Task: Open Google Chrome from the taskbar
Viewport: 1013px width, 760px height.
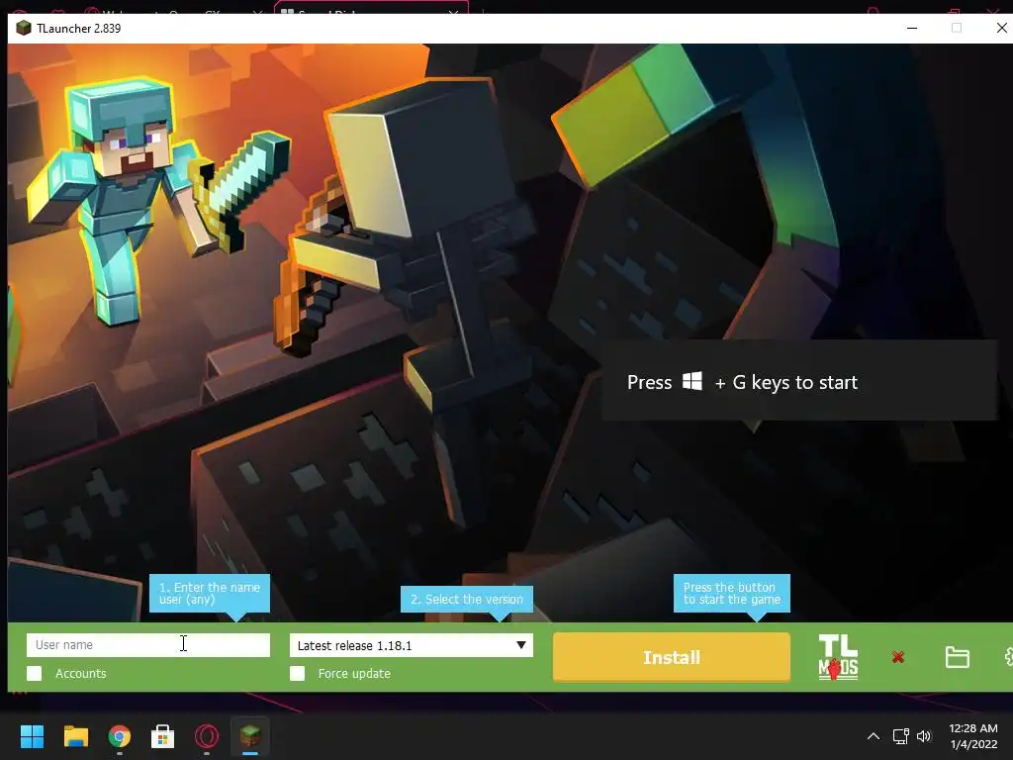Action: (120, 736)
